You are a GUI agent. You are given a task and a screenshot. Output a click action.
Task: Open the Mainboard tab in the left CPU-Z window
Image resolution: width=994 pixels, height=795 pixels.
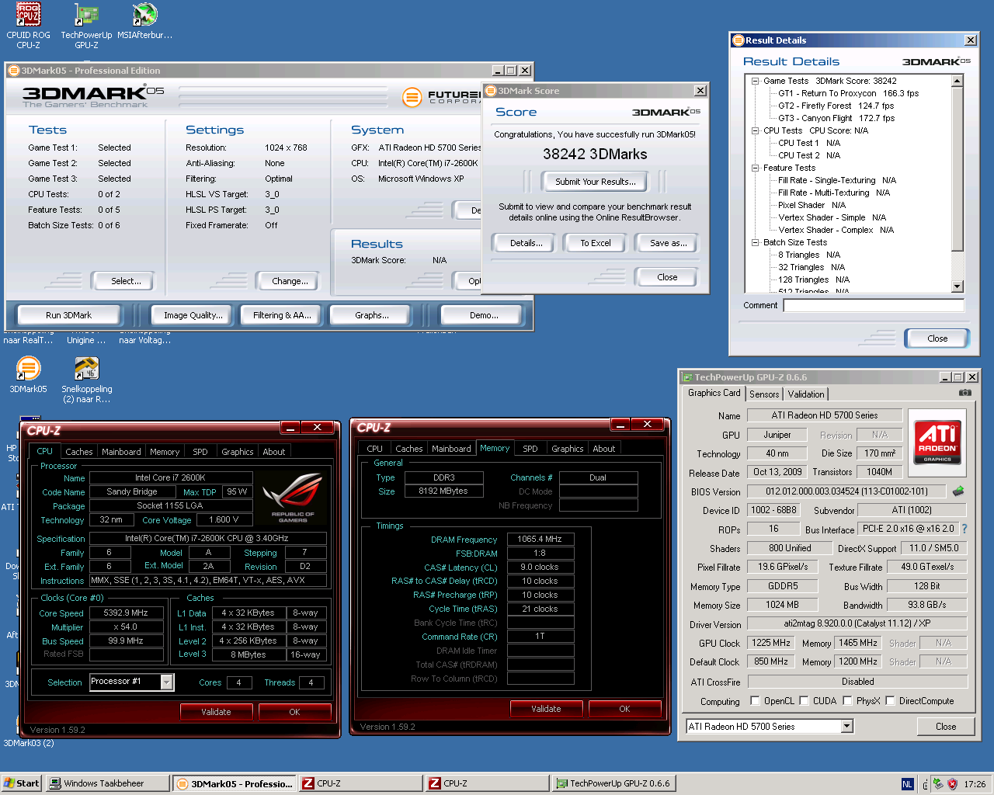(121, 452)
